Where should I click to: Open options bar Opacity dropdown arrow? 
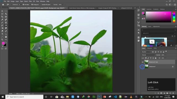click(63, 5)
